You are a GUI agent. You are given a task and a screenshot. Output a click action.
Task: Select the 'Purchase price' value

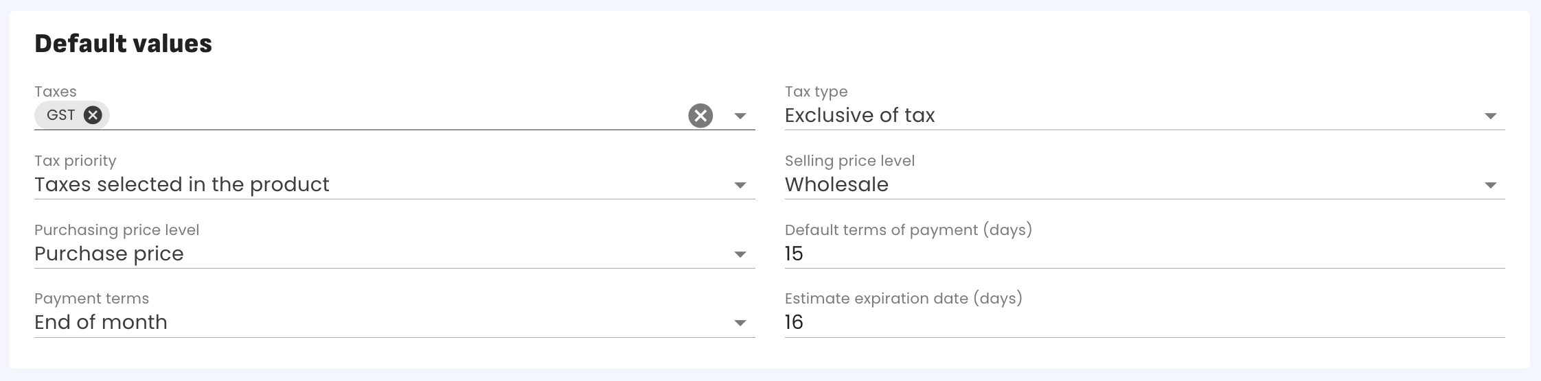(109, 254)
